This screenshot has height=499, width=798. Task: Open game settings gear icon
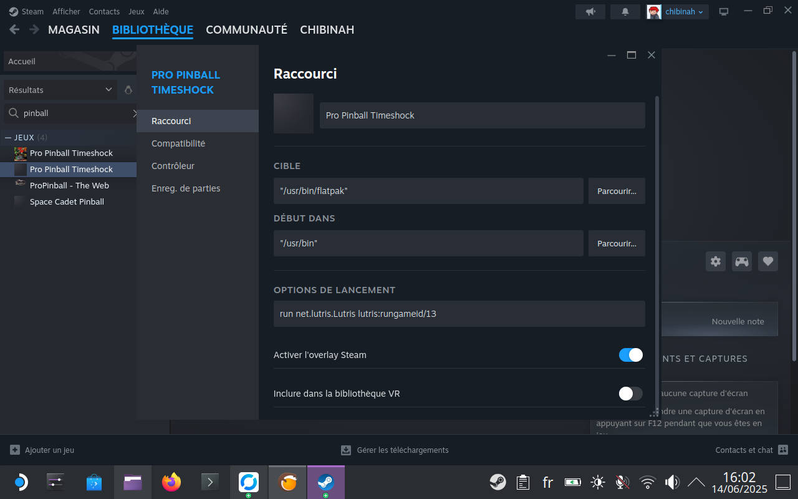pyautogui.click(x=716, y=261)
